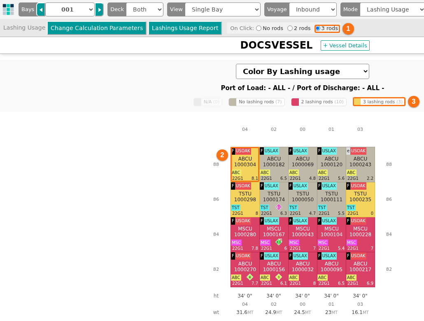Open the View dropdown showing Single Bay
The height and width of the screenshot is (321, 424).
(223, 10)
